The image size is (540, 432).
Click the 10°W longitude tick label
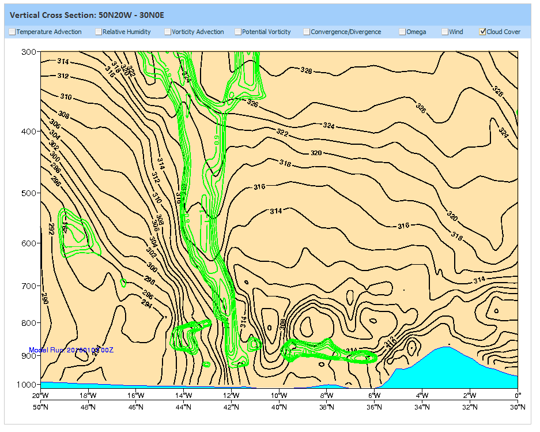pyautogui.click(x=279, y=396)
